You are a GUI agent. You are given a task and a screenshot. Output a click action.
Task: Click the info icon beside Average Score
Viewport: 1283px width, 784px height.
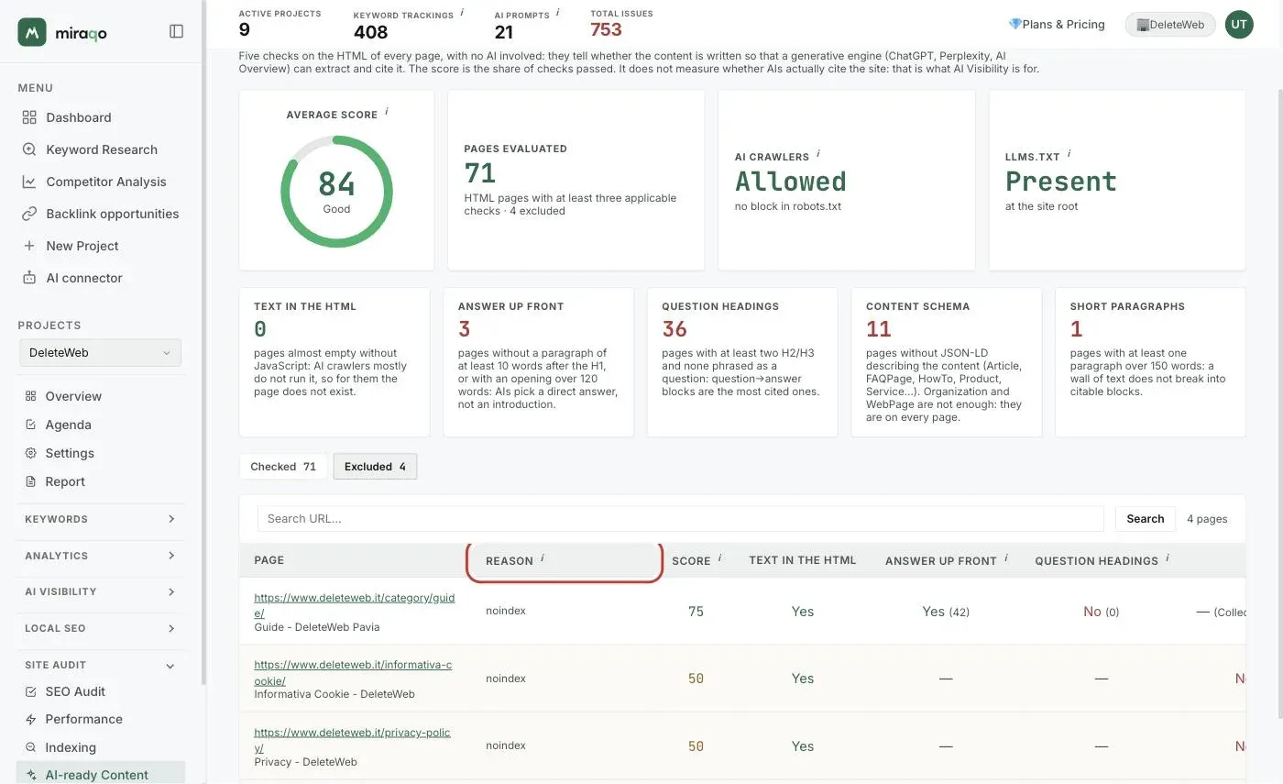tap(387, 112)
